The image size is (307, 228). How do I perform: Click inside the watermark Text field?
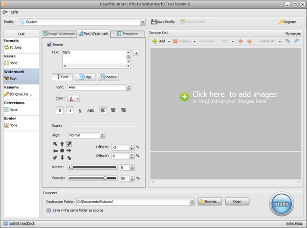95,58
